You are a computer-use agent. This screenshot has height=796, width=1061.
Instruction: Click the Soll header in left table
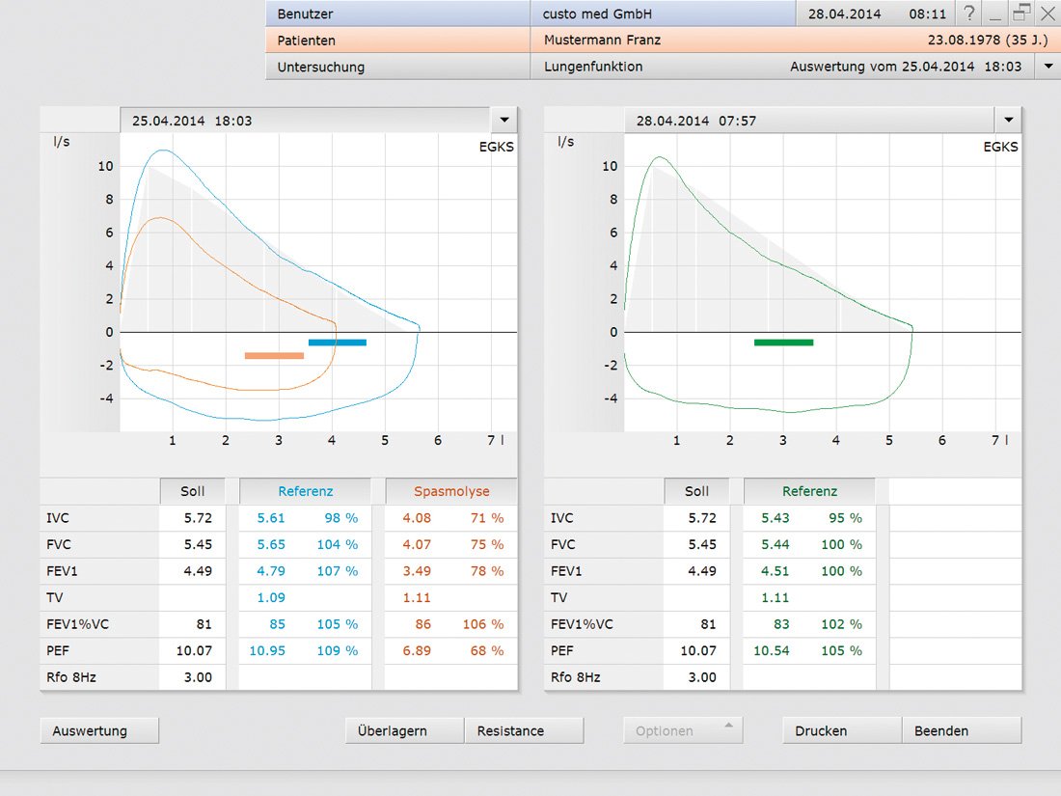193,491
